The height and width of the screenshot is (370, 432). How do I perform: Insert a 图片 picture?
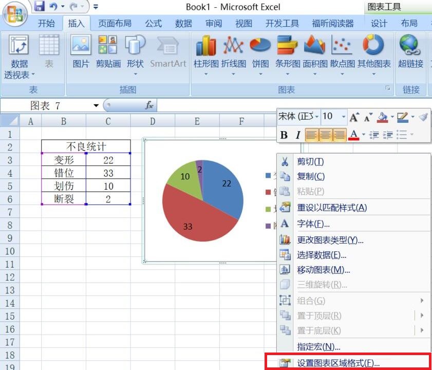(81, 52)
